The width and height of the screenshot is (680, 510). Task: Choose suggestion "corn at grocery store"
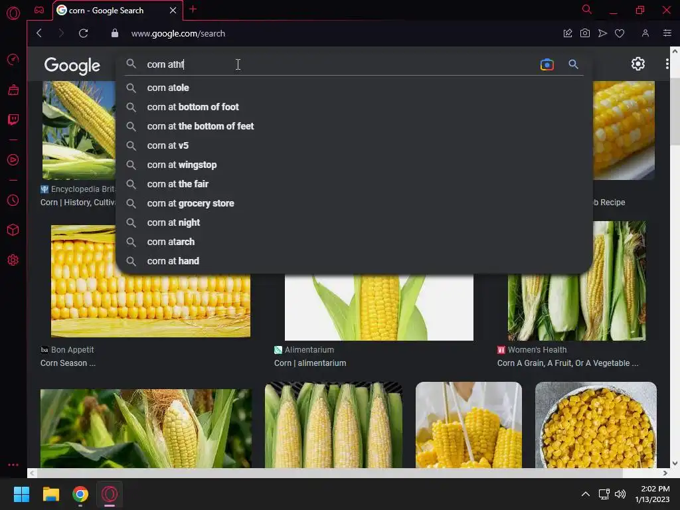point(354,203)
